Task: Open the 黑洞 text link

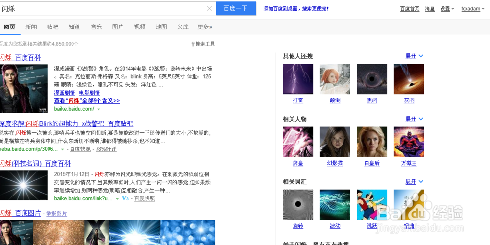Action: (372, 100)
